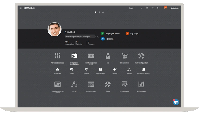Viewport: 199px width, 114px height.
Task: Click the Share thoughts input field
Action: 80,37
